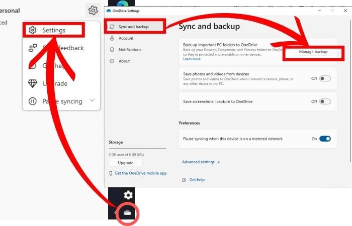
Task: Minimize the OneDrive Settings window
Action: pos(319,11)
